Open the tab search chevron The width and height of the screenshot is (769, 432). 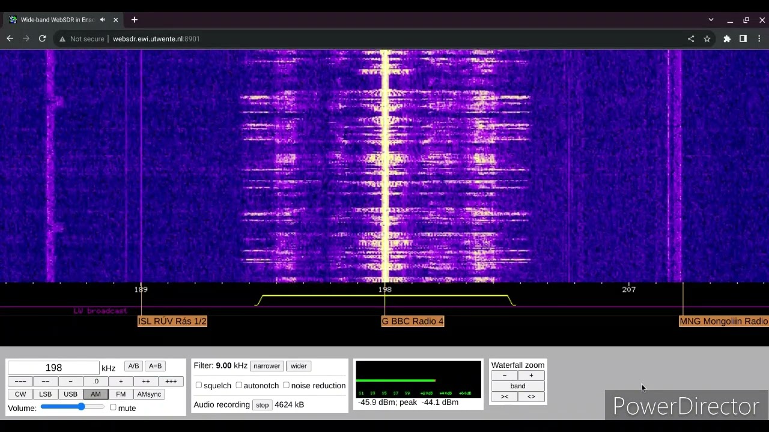[711, 20]
